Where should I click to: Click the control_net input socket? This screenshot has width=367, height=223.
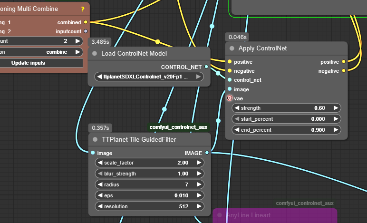(230, 80)
